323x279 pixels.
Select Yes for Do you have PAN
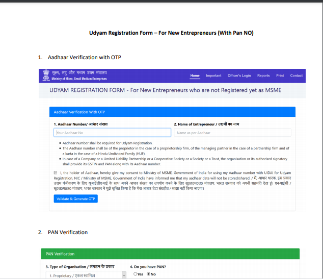[x=135, y=274]
